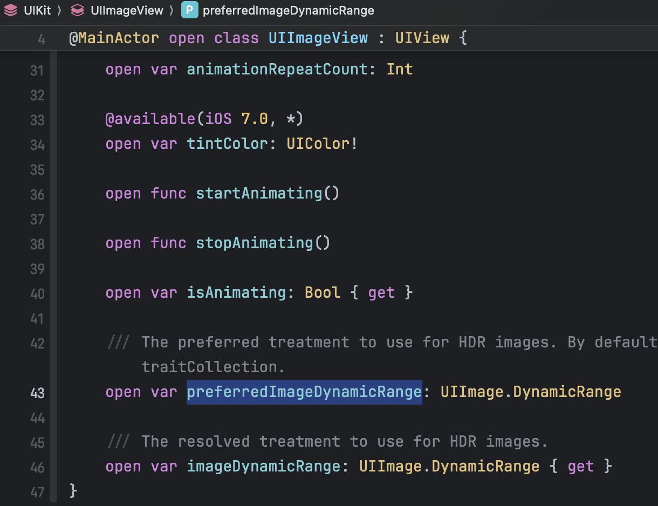
Task: Click line number 4 in sticky header
Action: click(x=41, y=39)
